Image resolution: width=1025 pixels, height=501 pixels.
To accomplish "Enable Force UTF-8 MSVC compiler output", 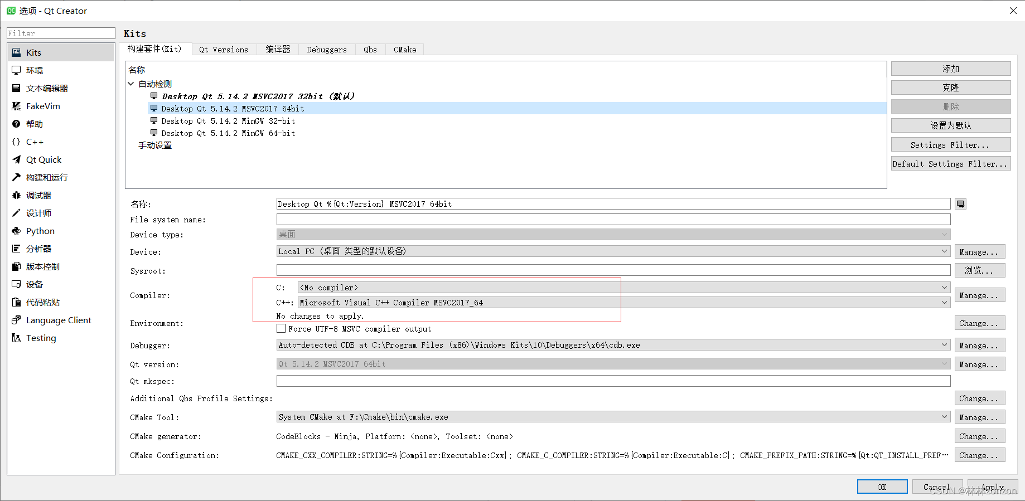I will pos(281,329).
